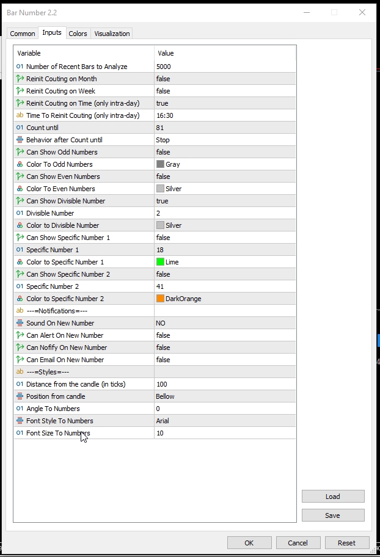This screenshot has width=380, height=557.
Task: Click the boolean arrow icon beside Reinit Couting on Month
Action: coord(20,79)
